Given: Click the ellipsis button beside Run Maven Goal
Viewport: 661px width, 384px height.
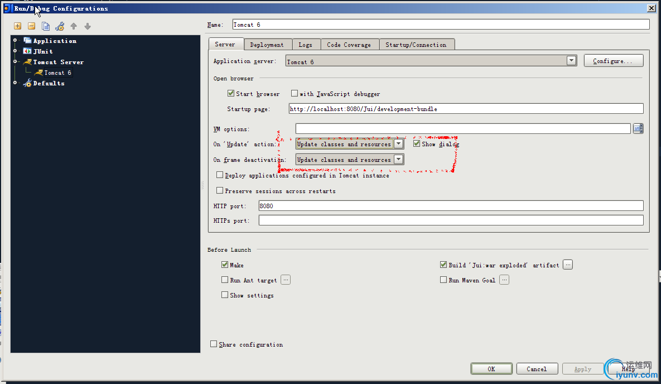Looking at the screenshot, I should point(504,280).
